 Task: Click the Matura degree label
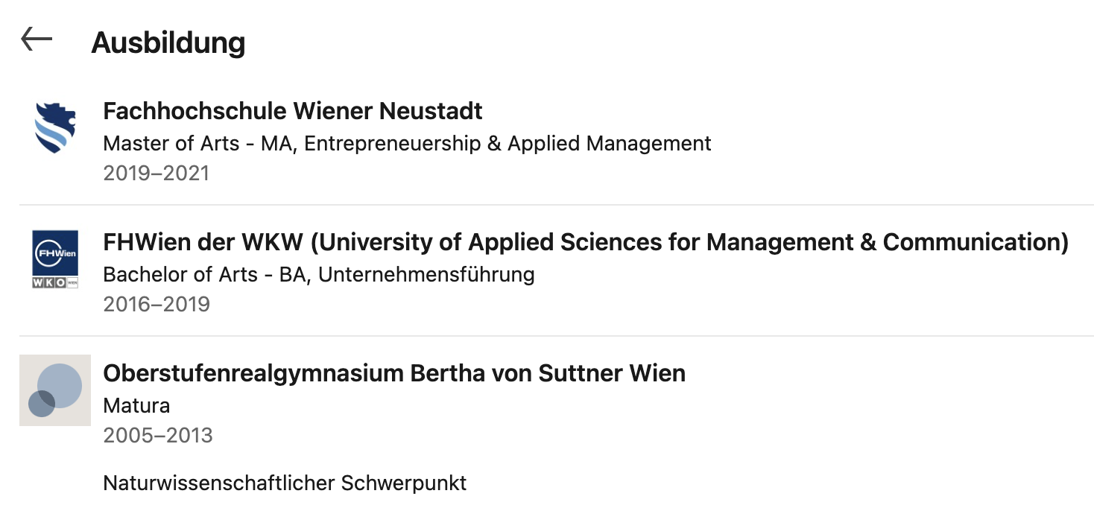(x=136, y=406)
